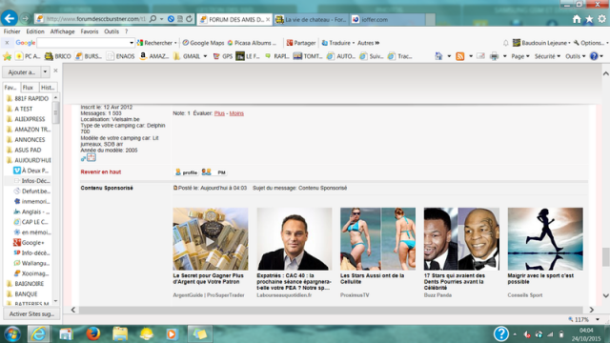
Task: Click the Plus rating link
Action: tap(219, 113)
